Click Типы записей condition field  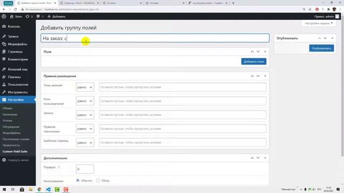click(x=183, y=87)
